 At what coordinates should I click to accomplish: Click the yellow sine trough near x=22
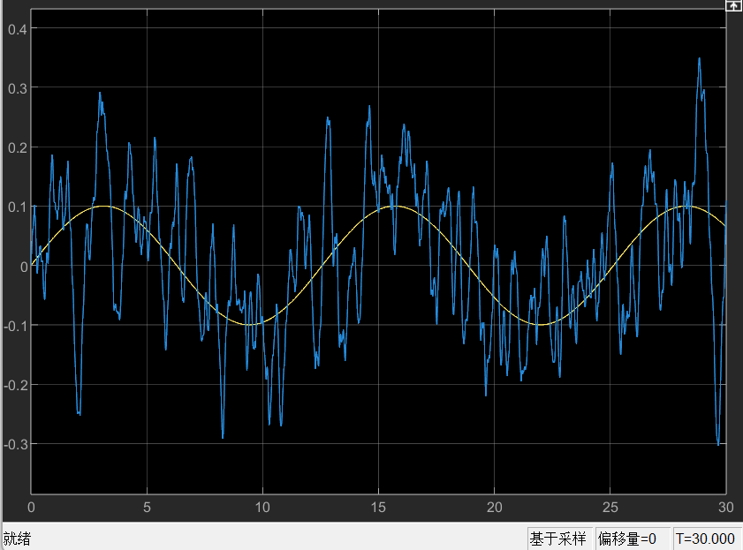[x=541, y=324]
